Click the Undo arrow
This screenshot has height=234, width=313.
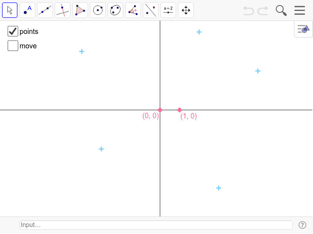(x=248, y=11)
